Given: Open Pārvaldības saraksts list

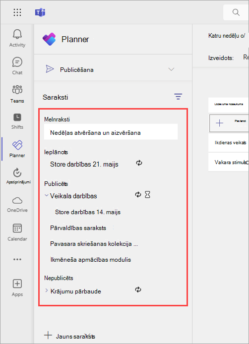Looking at the screenshot, I should 78,228.
